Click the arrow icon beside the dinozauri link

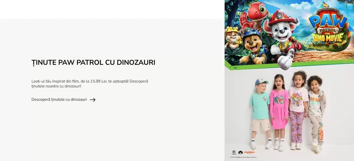(x=93, y=100)
